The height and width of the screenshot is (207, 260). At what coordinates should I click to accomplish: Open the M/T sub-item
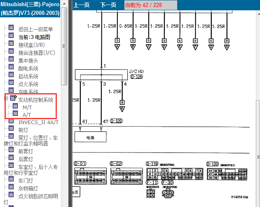click(27, 107)
